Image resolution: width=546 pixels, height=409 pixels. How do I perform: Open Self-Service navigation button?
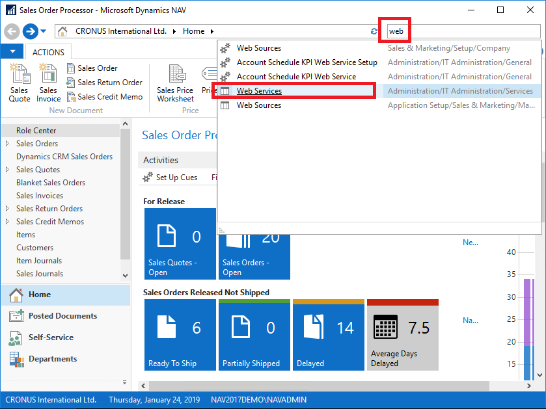click(66, 337)
